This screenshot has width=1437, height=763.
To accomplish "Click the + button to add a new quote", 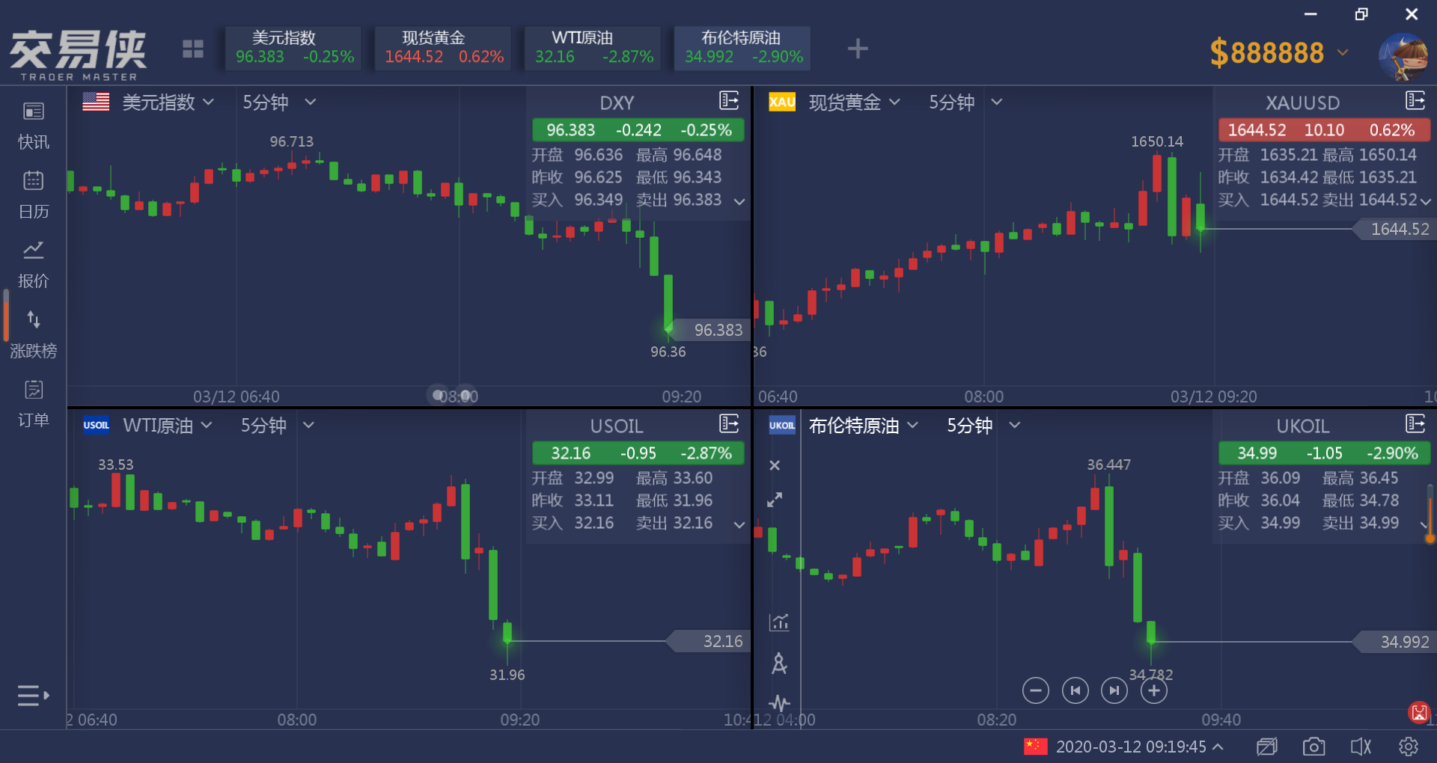I will [x=857, y=49].
